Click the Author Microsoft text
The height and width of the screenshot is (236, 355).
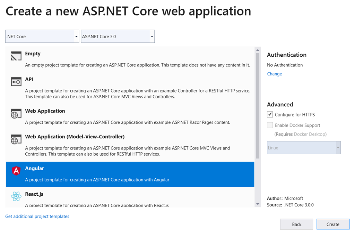click(285, 198)
